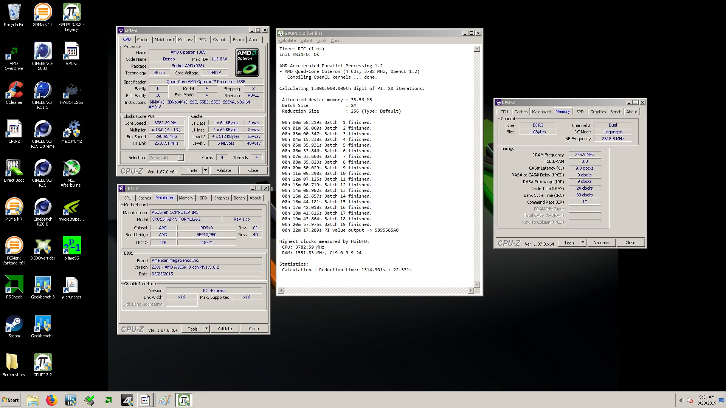
Task: Launch MaxxMEM2 from the desktop
Action: pos(71,131)
